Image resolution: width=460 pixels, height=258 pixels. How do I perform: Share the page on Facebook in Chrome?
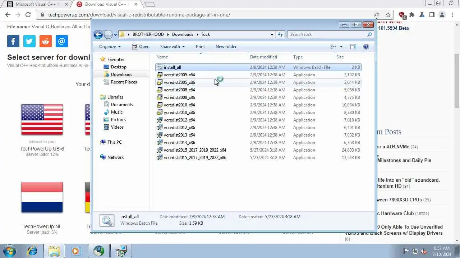point(13,41)
